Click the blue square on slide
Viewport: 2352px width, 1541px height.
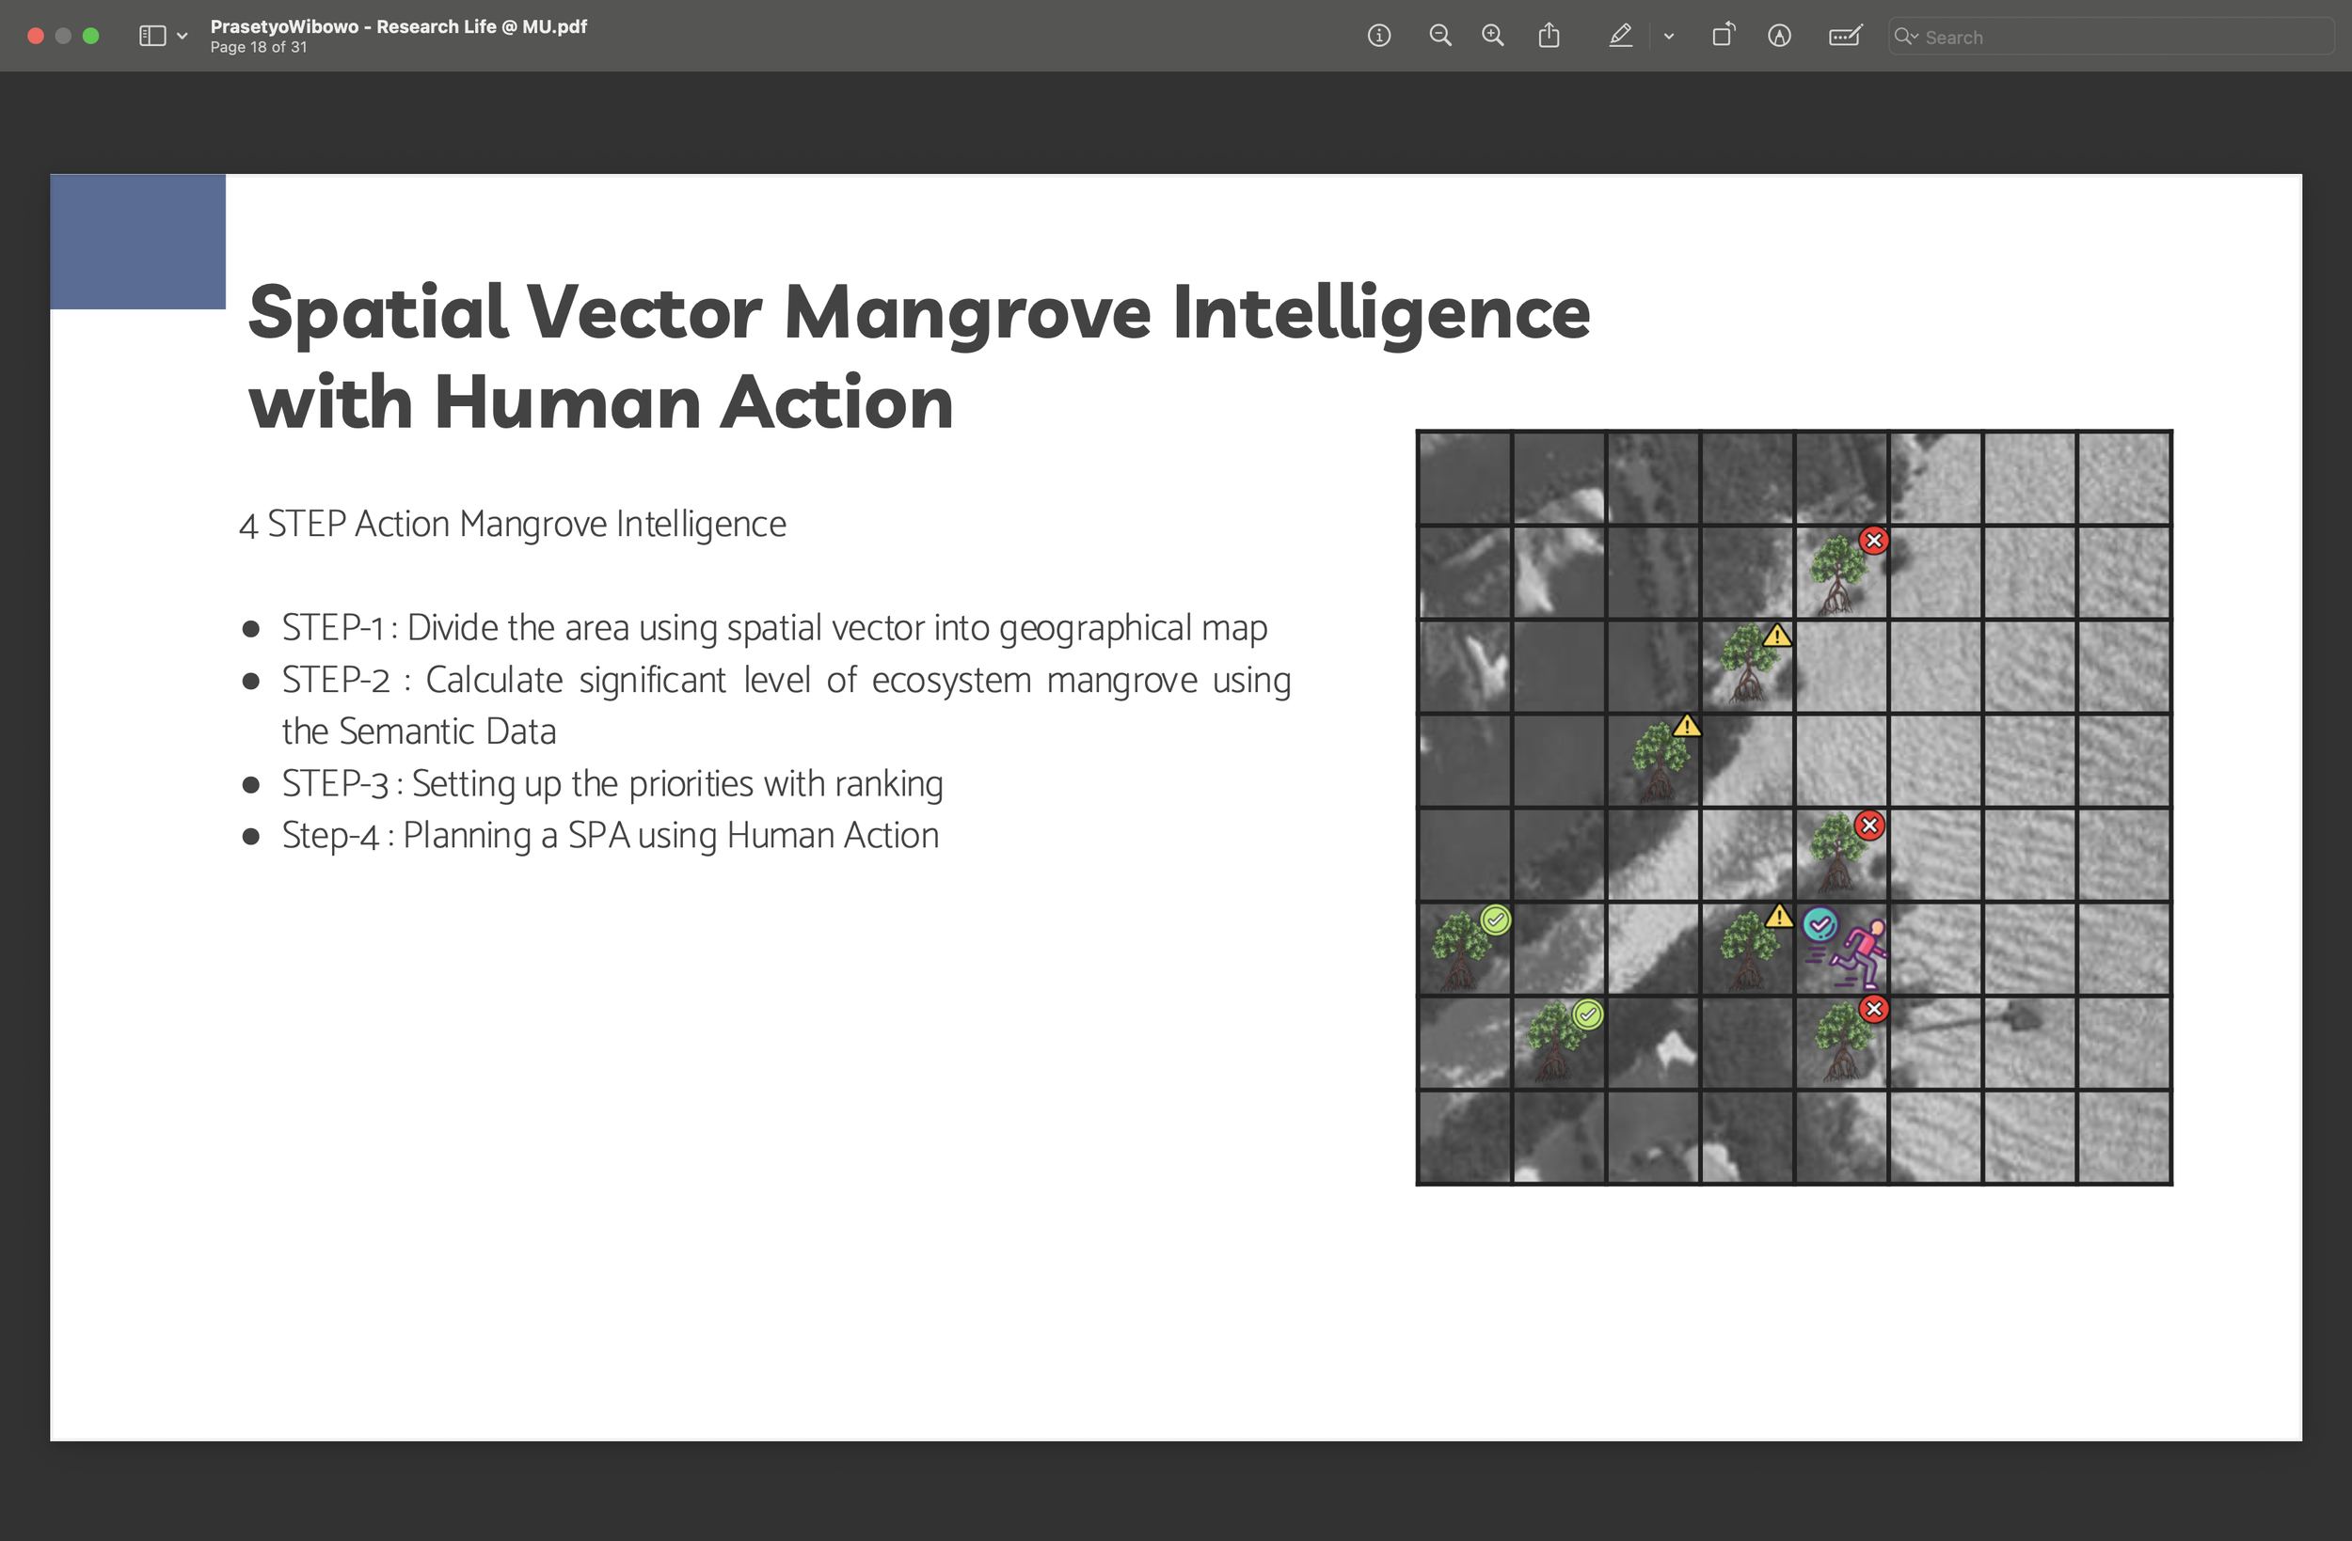(137, 242)
